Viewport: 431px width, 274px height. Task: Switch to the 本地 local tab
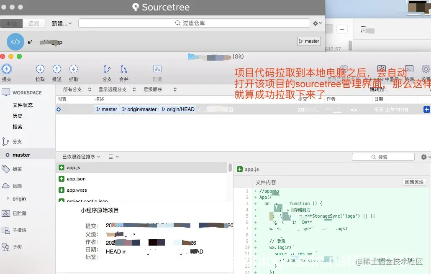click(x=11, y=23)
